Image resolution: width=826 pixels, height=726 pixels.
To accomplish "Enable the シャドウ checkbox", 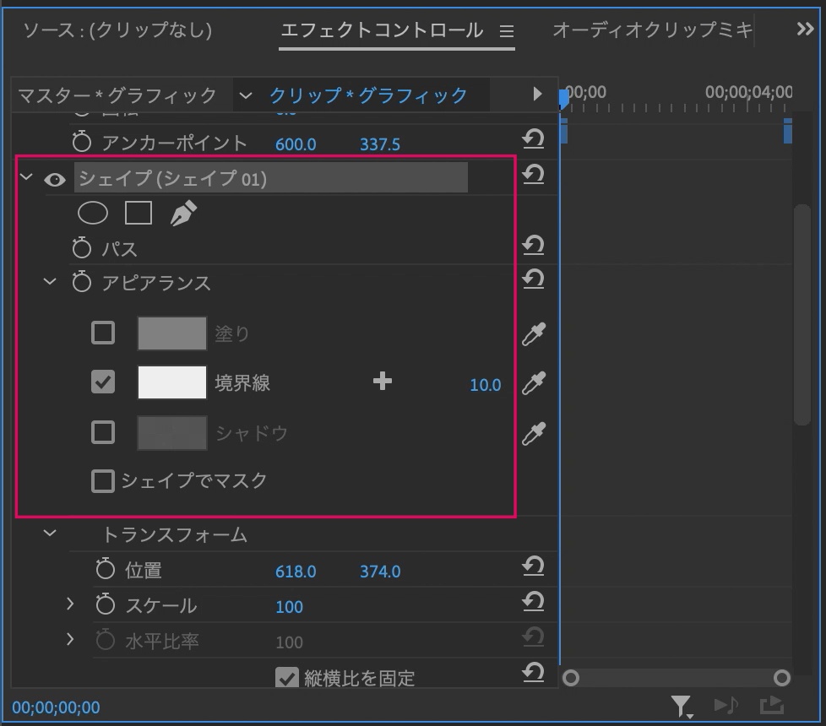I will (103, 433).
